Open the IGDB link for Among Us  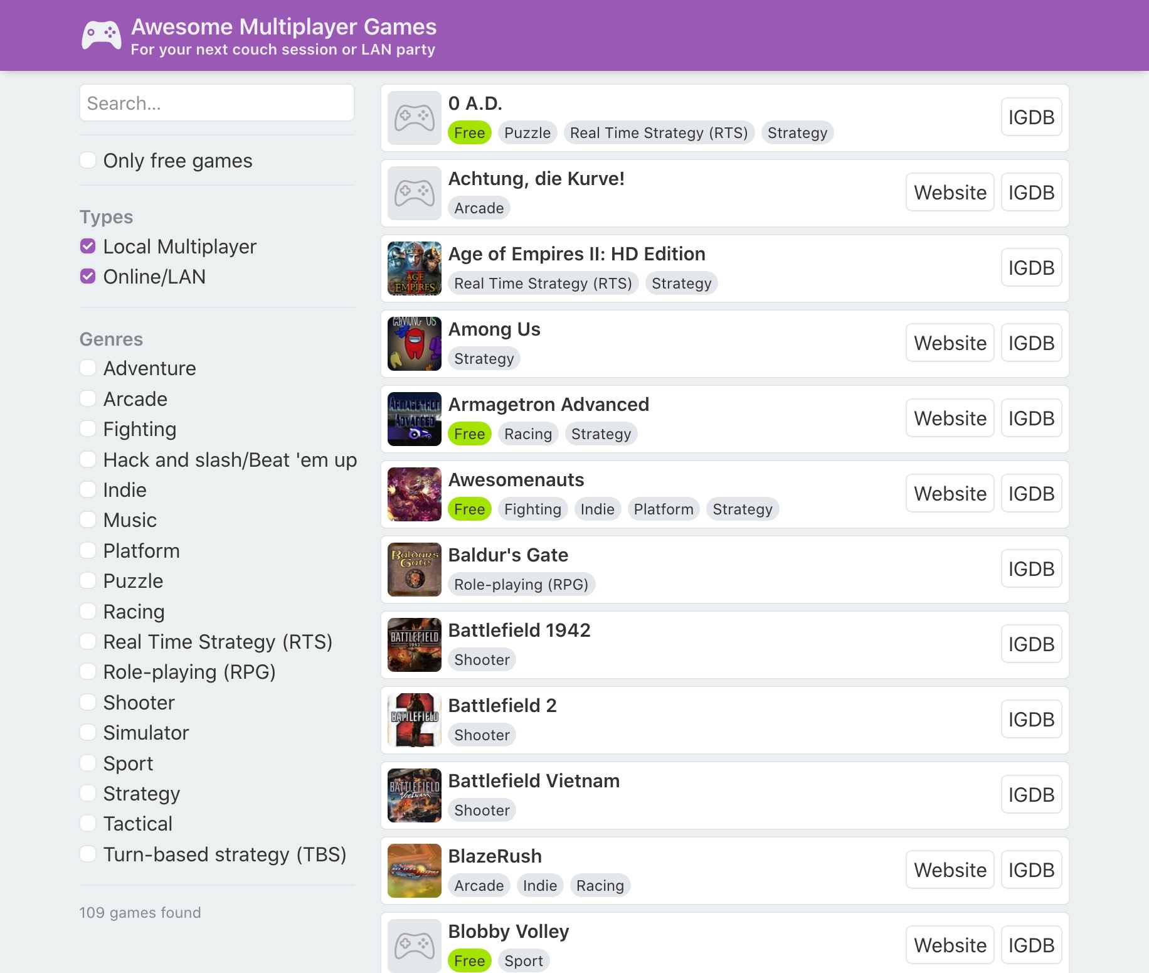point(1031,343)
